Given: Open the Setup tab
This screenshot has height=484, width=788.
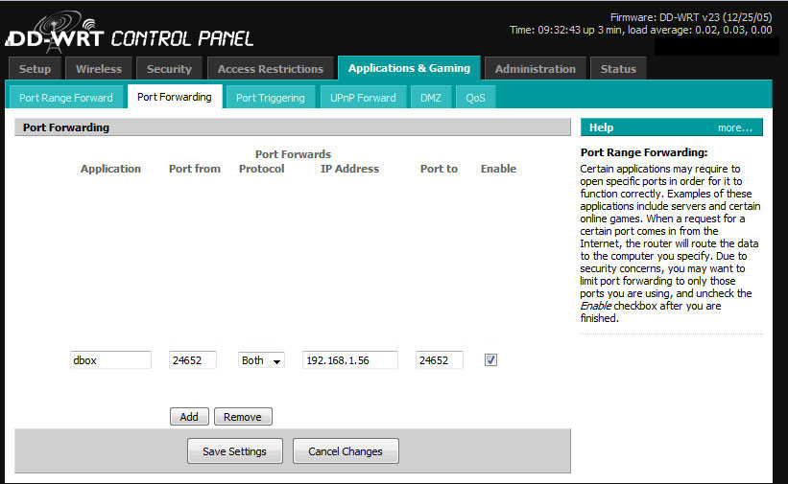Looking at the screenshot, I should [x=36, y=69].
